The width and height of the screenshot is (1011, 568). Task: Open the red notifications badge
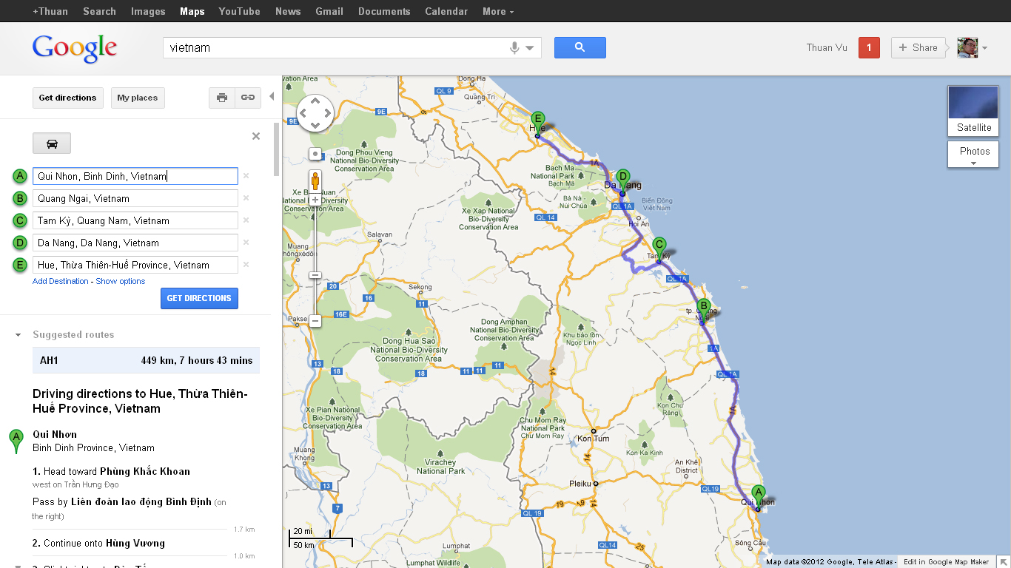click(x=869, y=47)
